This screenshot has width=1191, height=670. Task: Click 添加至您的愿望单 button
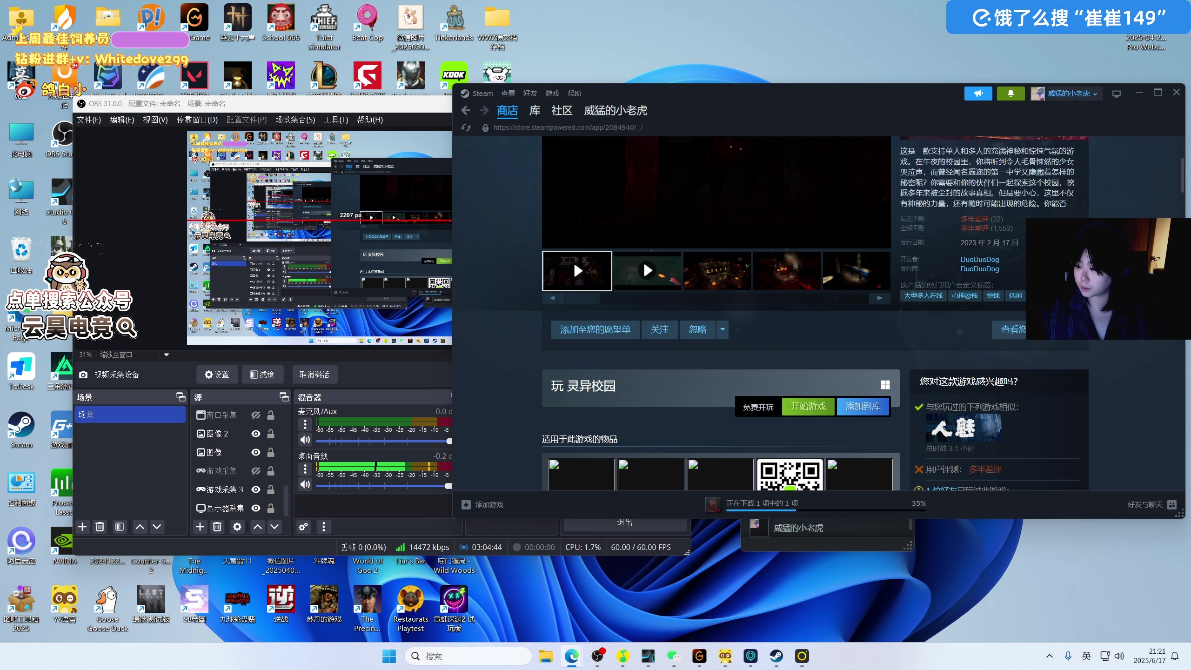point(595,329)
